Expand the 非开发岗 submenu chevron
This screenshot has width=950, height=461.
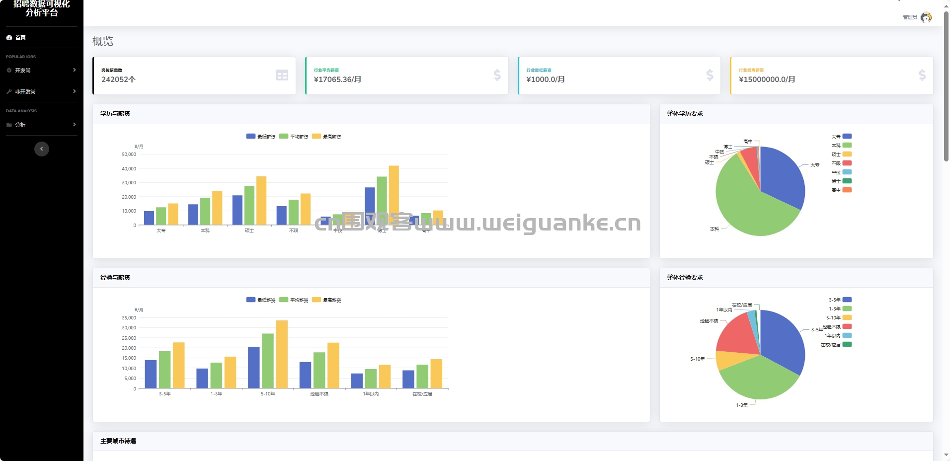tap(74, 91)
